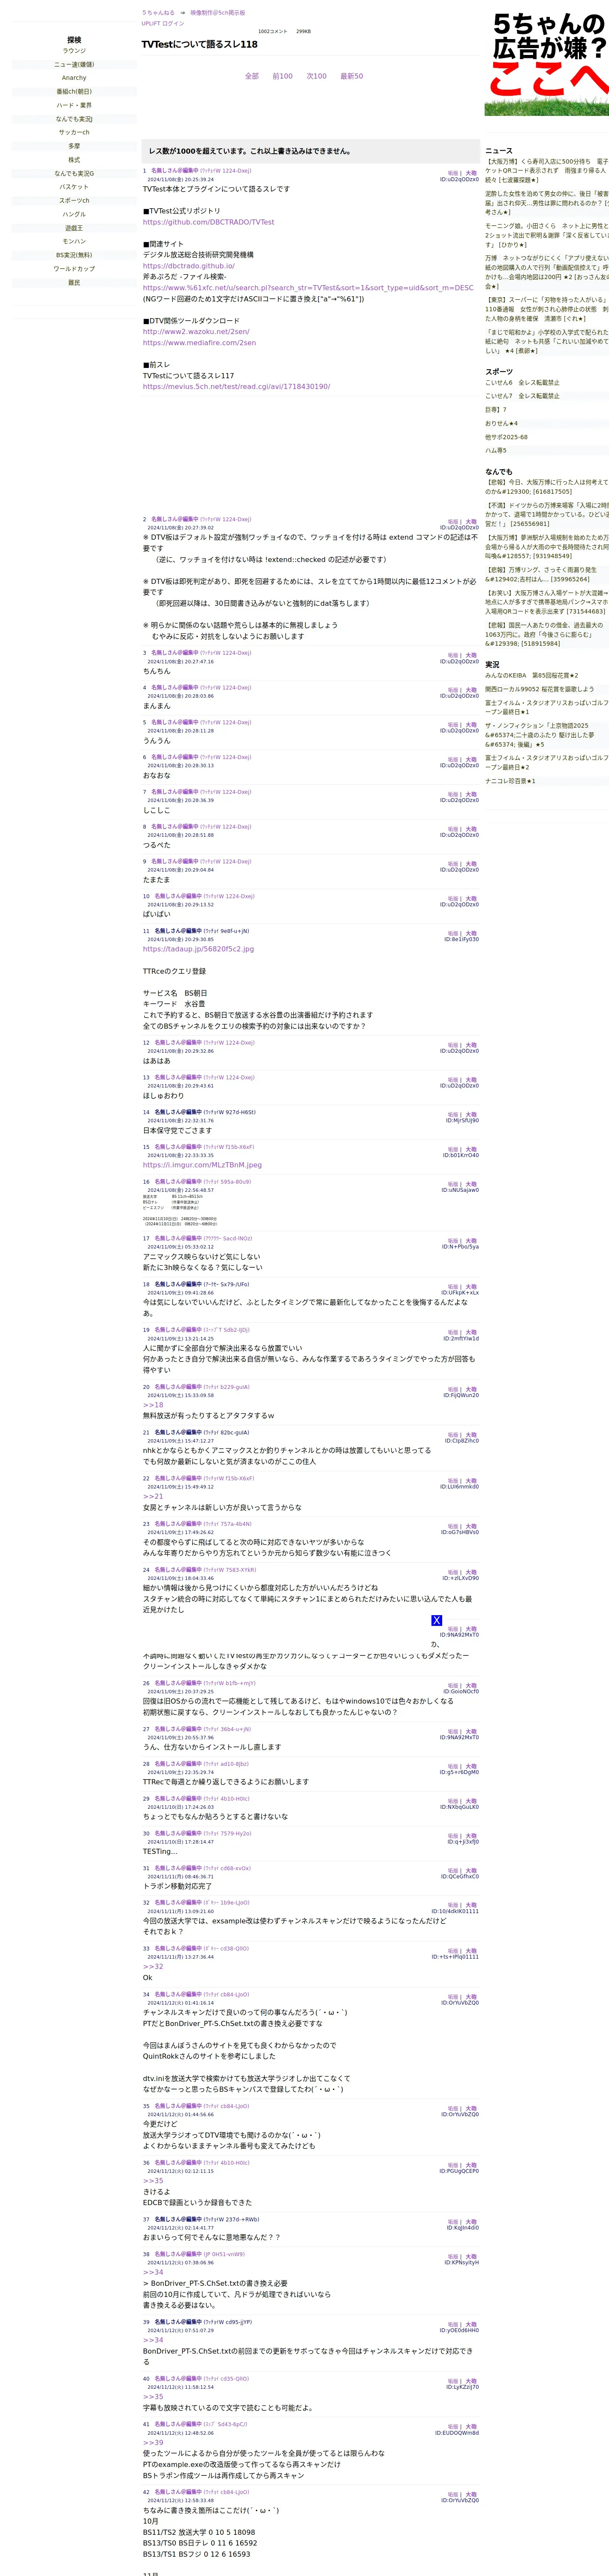Click 垢版 on post 11
Image resolution: width=609 pixels, height=2576 pixels.
tap(453, 934)
